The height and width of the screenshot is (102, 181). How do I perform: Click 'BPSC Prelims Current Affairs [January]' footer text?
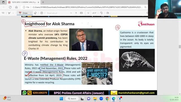[79, 93]
